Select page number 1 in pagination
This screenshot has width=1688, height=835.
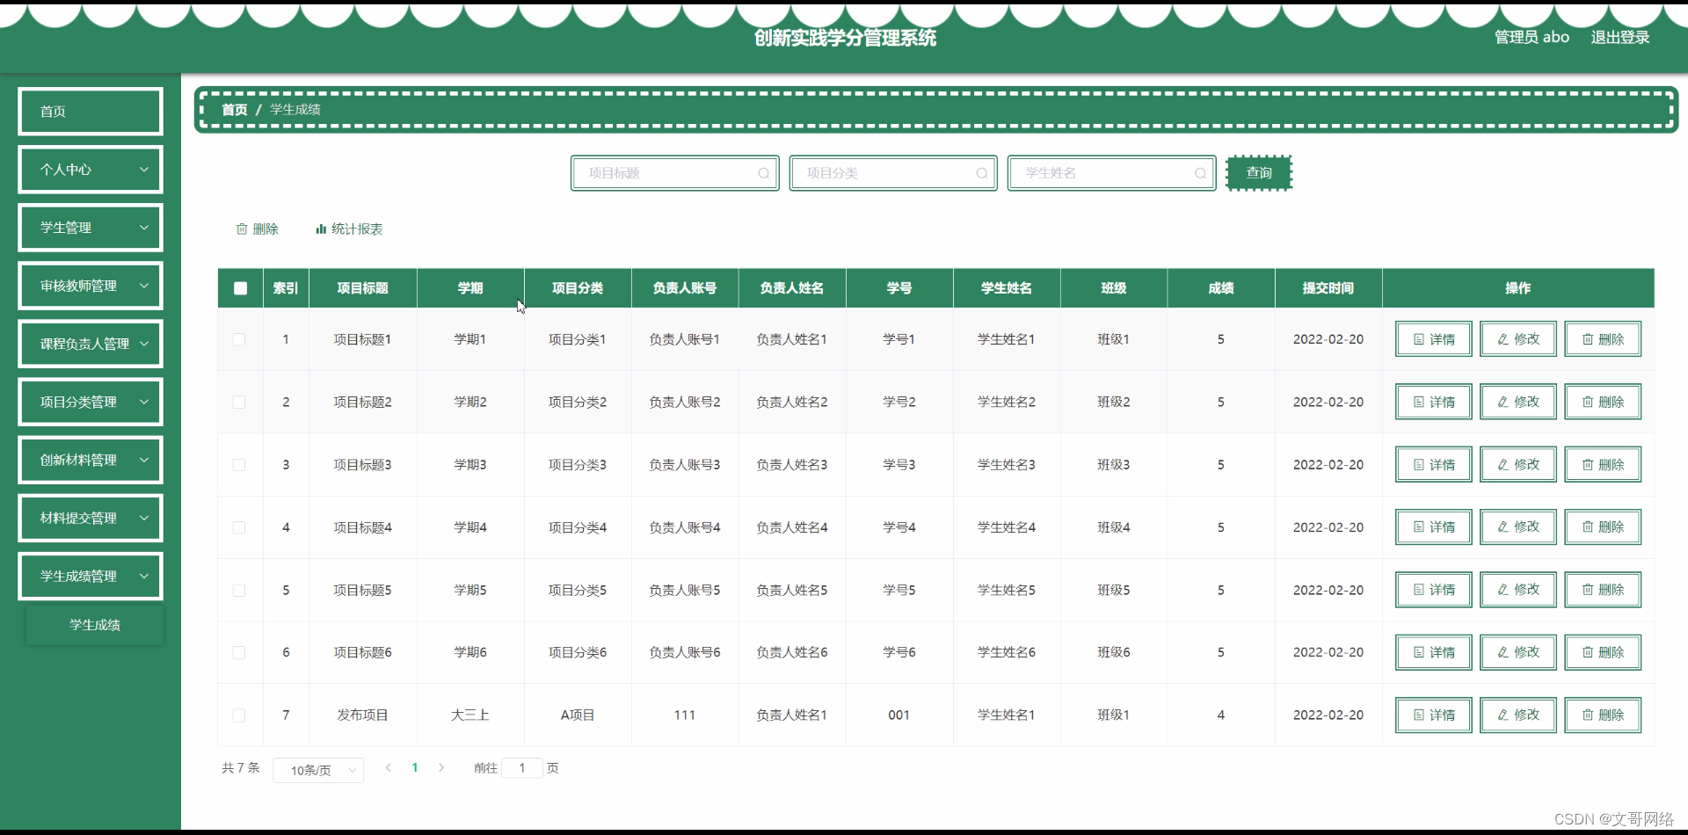point(415,767)
